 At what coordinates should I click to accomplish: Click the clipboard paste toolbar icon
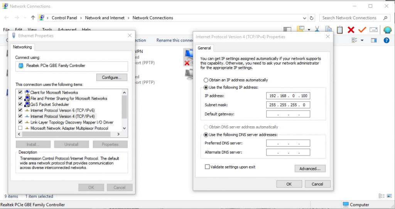click(x=339, y=30)
